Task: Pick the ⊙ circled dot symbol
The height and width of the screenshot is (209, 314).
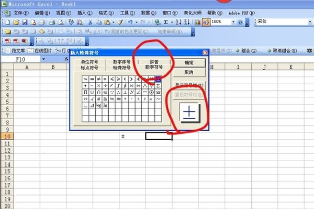Action: tap(152, 92)
